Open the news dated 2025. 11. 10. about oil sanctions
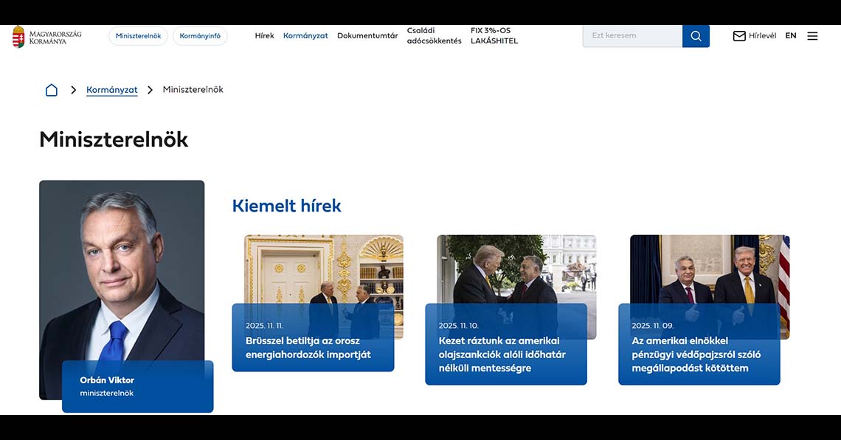 505,354
